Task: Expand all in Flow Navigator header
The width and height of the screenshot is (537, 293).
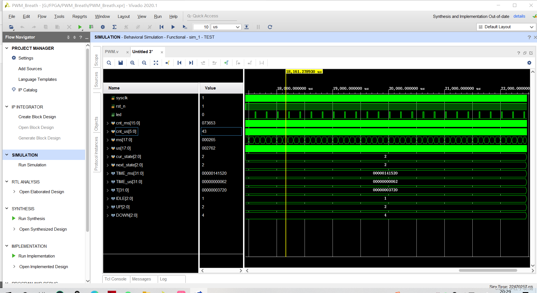Action: [74, 37]
